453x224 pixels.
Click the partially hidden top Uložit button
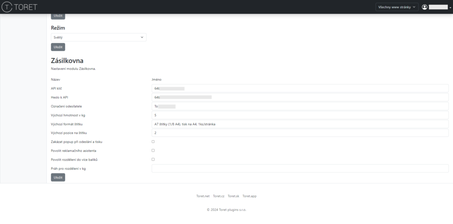coord(58,16)
